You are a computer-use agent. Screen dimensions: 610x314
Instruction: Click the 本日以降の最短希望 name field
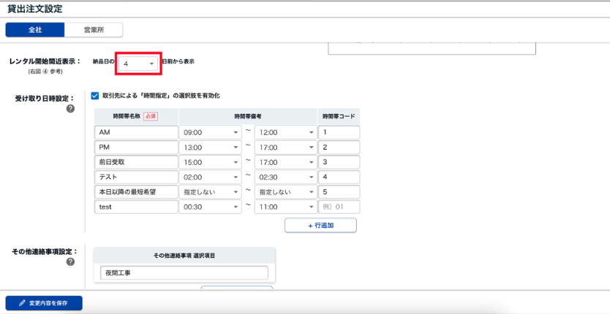pos(136,192)
